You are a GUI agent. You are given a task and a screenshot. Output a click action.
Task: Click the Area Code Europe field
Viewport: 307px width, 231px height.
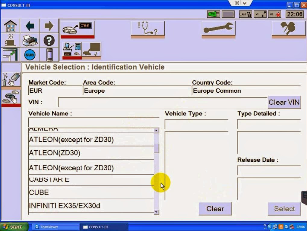(x=137, y=91)
